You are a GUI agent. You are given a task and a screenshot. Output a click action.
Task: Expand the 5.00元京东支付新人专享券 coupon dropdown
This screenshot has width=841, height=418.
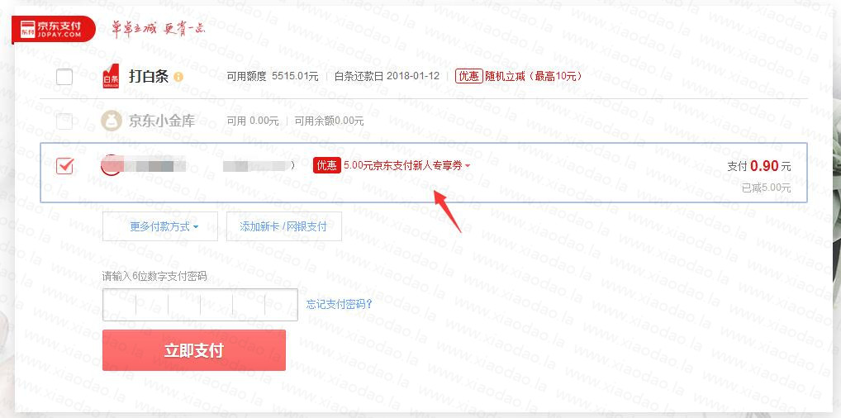click(x=407, y=166)
